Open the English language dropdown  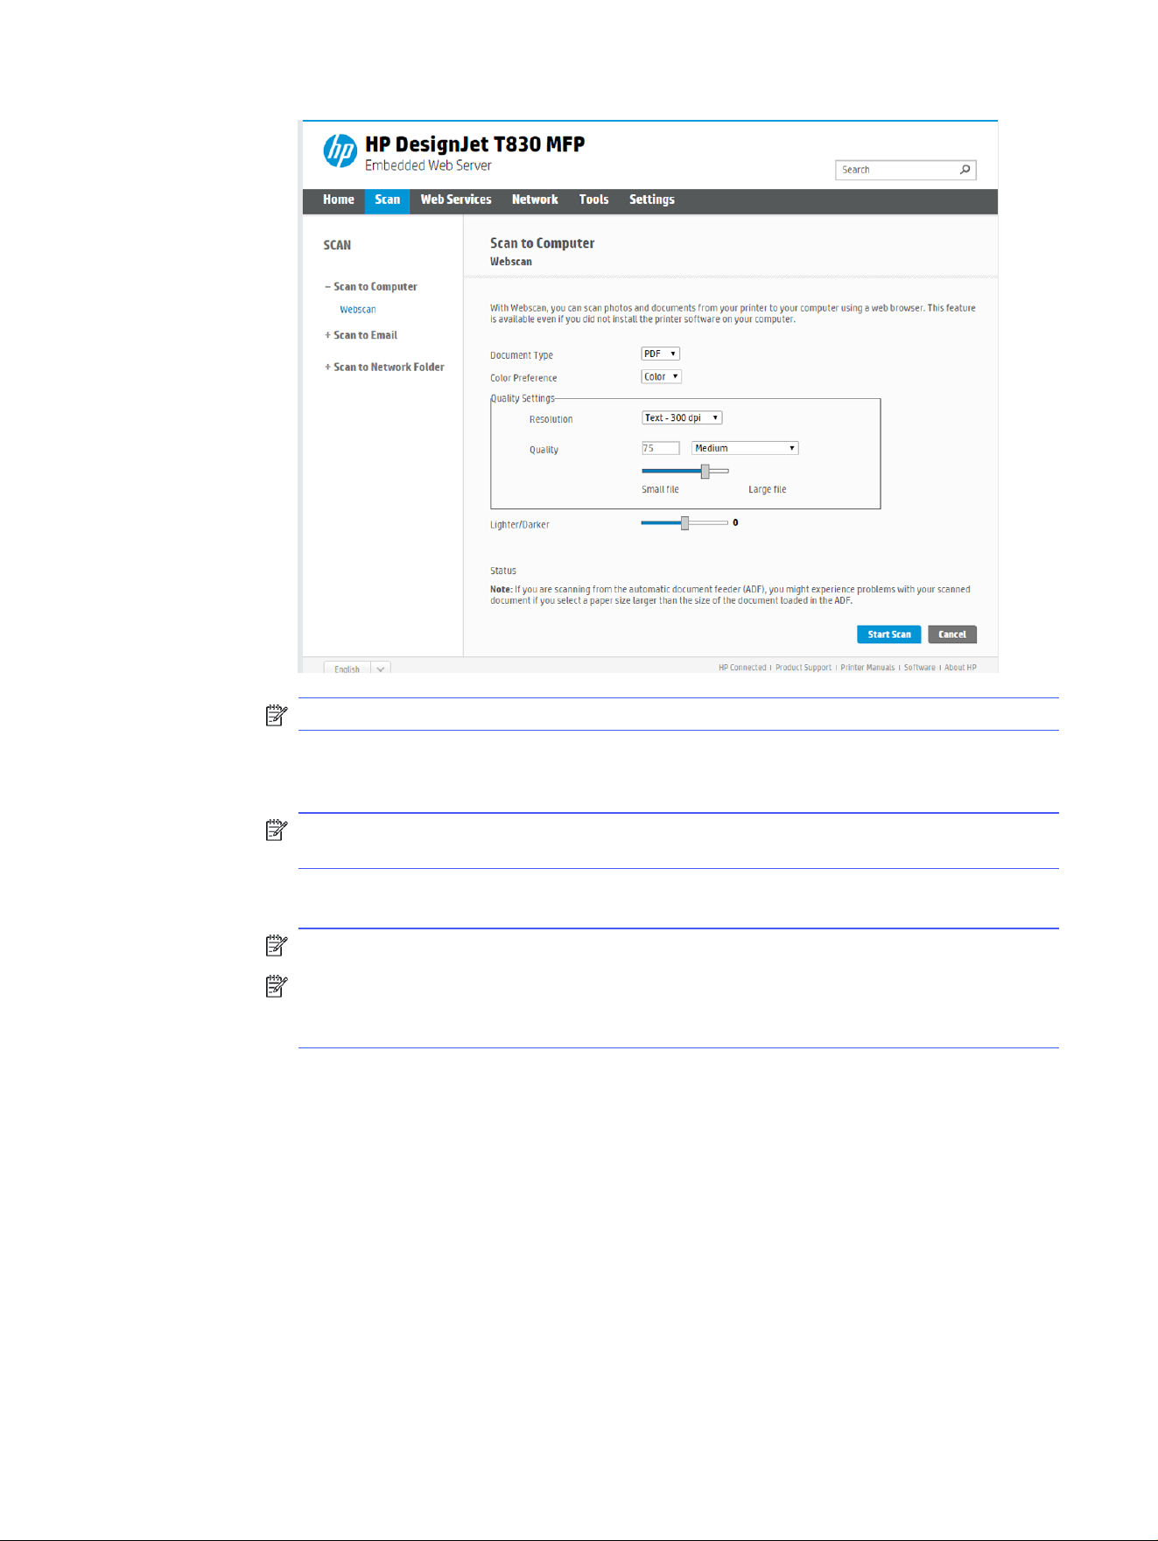[357, 669]
